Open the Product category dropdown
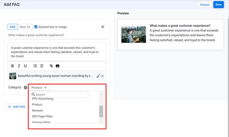The height and width of the screenshot is (137, 229). coord(39,87)
